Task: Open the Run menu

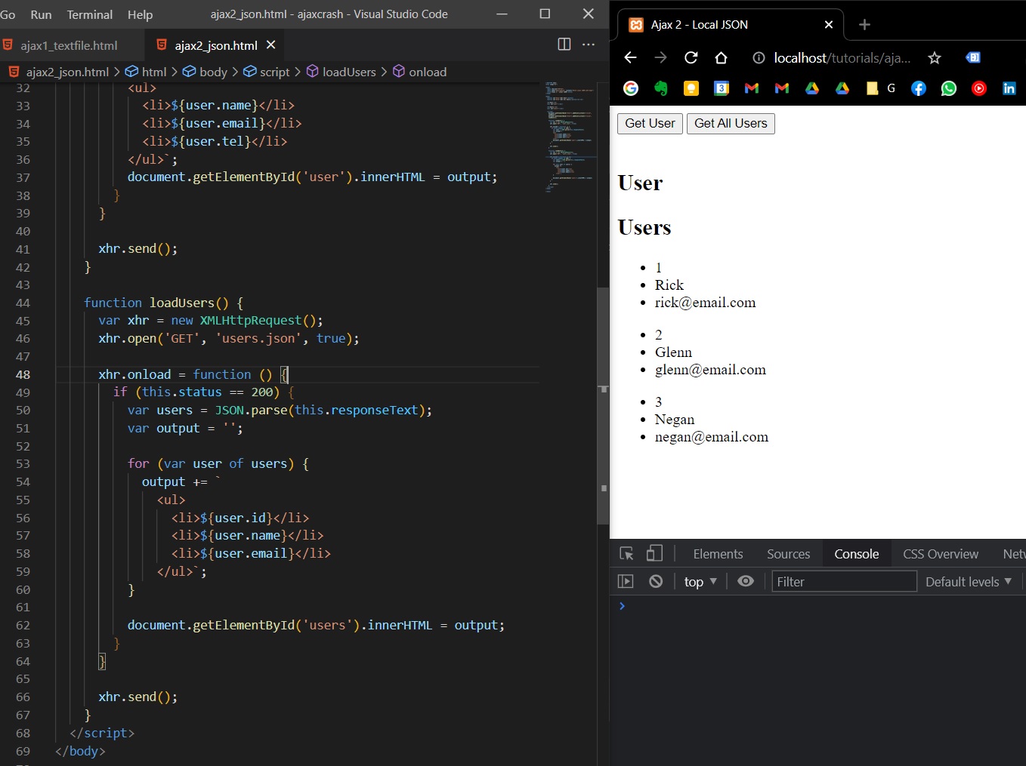Action: (41, 14)
